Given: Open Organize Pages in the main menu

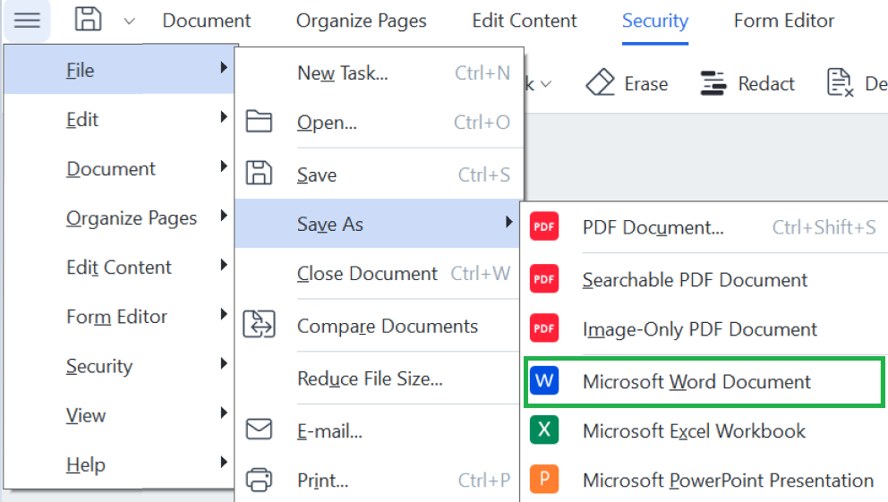Looking at the screenshot, I should [x=118, y=218].
